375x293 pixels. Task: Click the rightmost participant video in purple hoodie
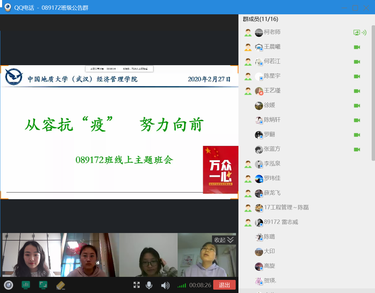(207, 255)
